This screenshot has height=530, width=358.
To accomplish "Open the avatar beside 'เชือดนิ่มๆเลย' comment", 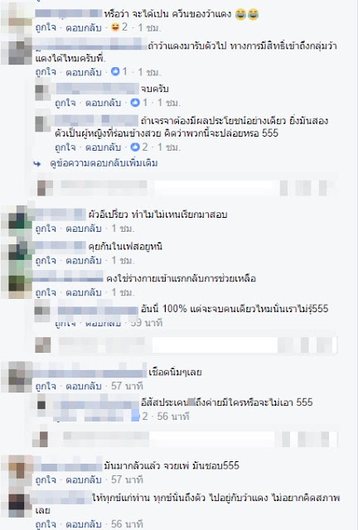I will tap(17, 377).
